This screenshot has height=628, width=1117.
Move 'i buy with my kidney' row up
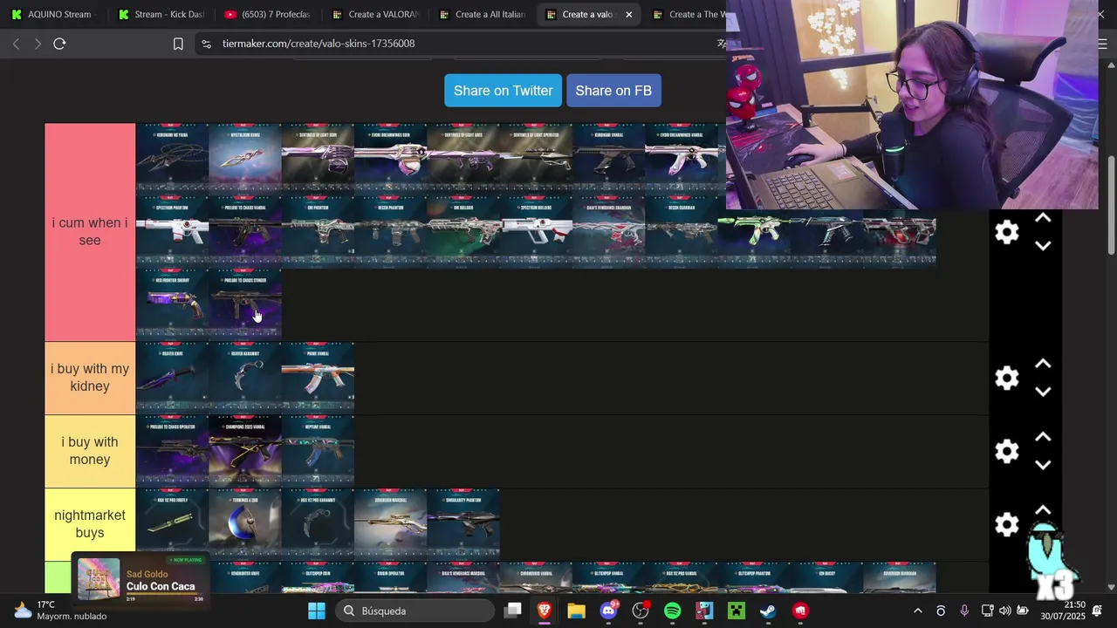(x=1043, y=365)
